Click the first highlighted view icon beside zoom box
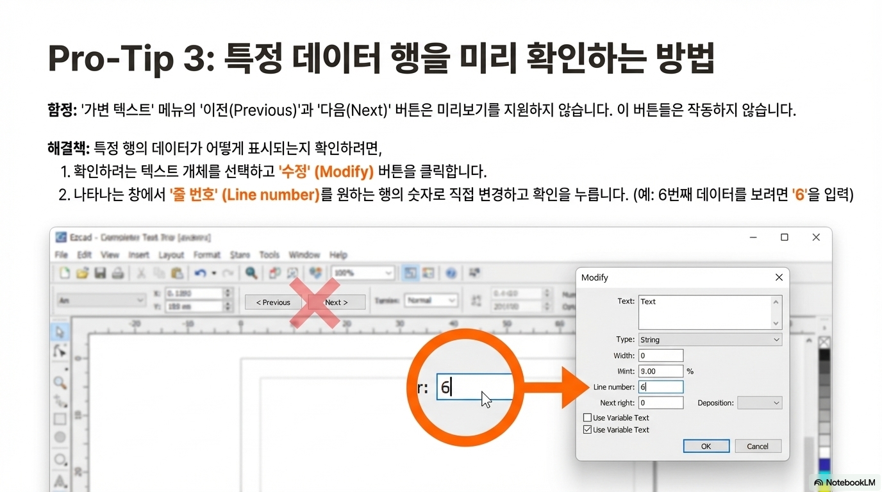Image resolution: width=882 pixels, height=492 pixels. click(410, 273)
